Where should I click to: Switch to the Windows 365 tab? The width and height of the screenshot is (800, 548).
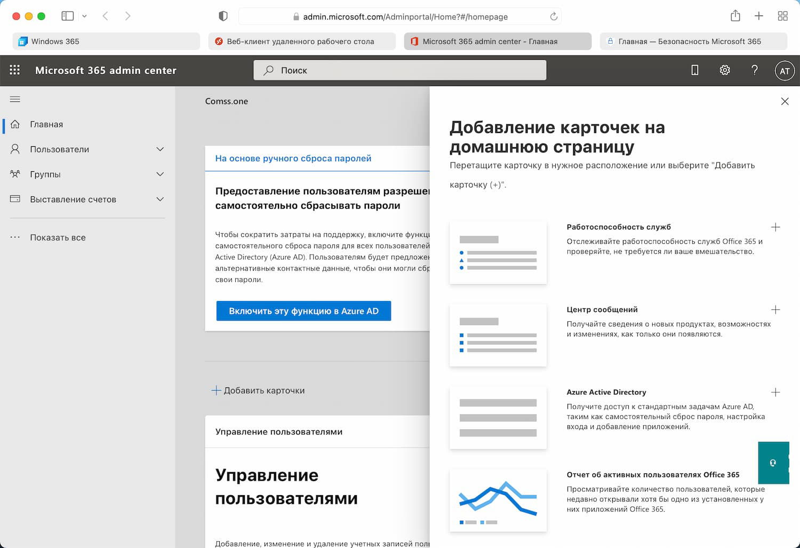point(106,41)
